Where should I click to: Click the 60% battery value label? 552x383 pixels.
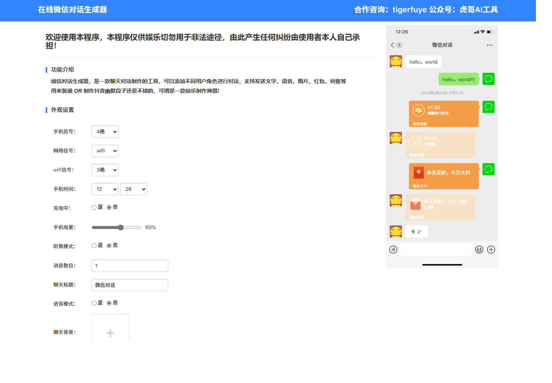tap(151, 228)
